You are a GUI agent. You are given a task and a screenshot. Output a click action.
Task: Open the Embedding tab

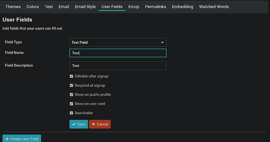182,7
